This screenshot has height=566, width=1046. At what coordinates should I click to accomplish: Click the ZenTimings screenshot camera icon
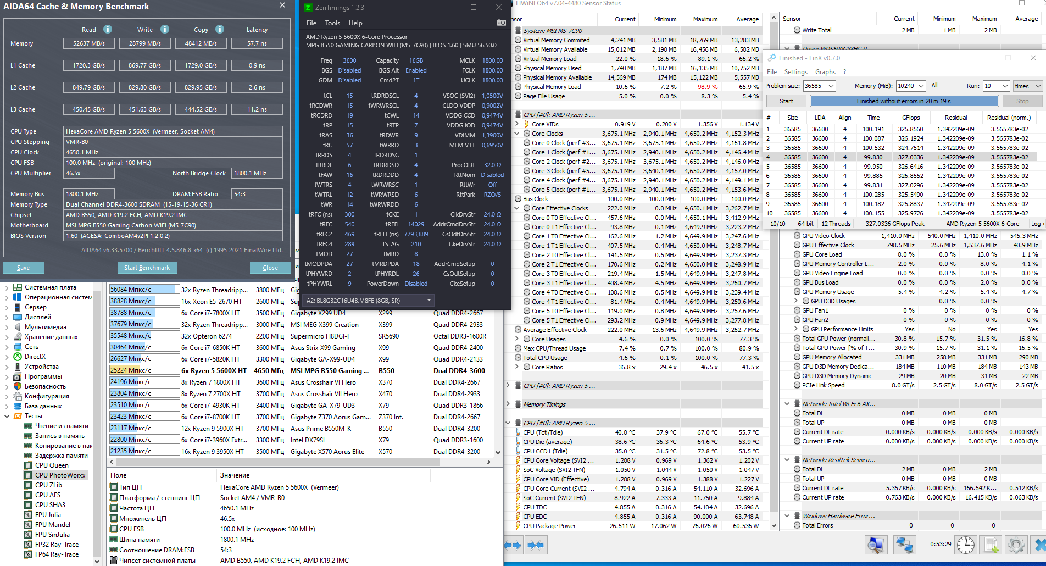point(501,23)
